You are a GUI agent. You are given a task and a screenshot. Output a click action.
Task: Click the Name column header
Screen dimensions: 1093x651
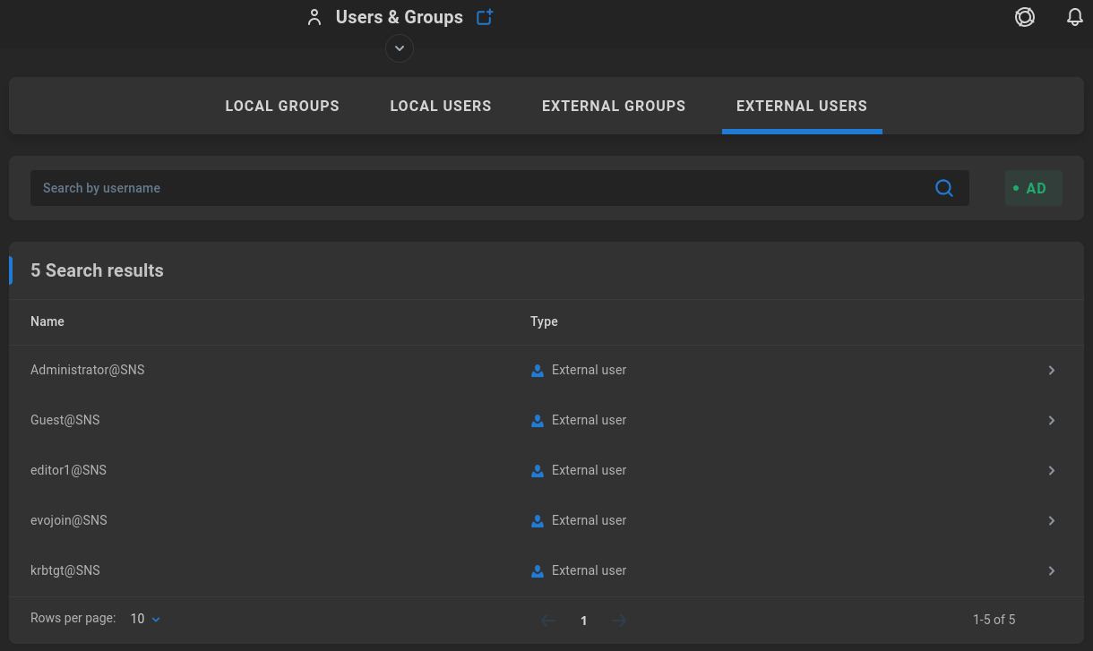tap(47, 321)
